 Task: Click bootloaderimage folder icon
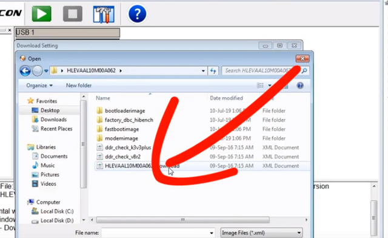point(99,110)
